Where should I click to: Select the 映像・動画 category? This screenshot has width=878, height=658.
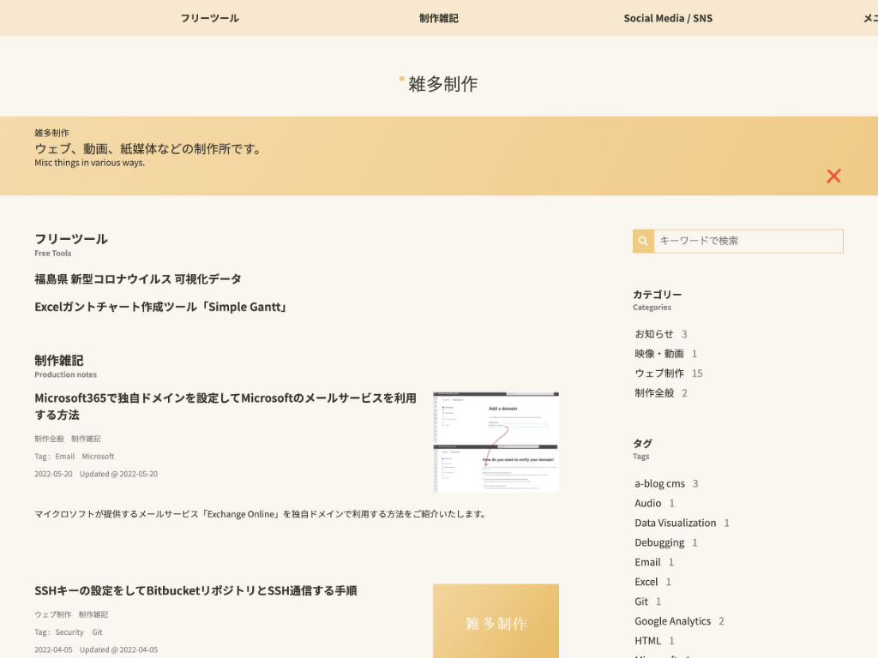659,354
